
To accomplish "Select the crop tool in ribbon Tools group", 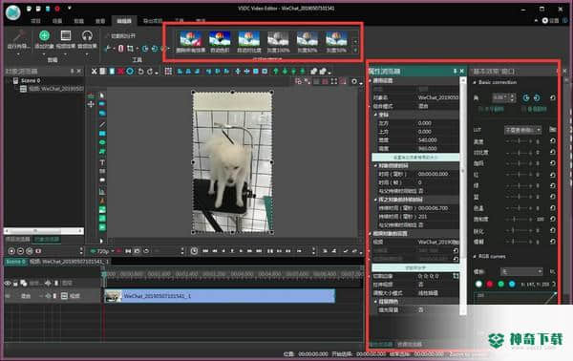I will point(130,49).
